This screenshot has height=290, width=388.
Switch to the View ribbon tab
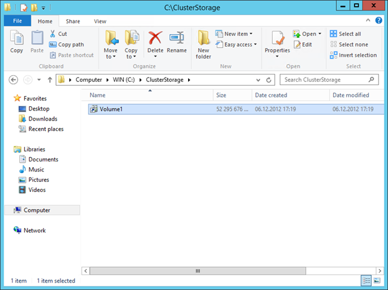[x=100, y=21]
